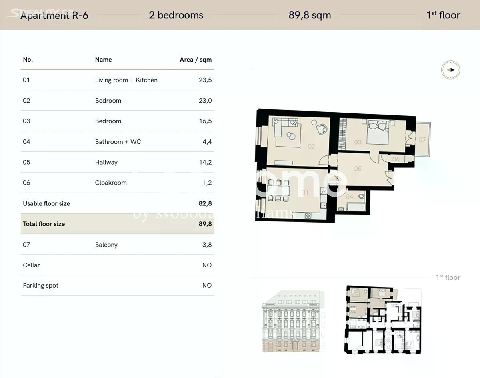The height and width of the screenshot is (378, 480).
Task: Click the Apartment R-6 title
Action: (54, 15)
